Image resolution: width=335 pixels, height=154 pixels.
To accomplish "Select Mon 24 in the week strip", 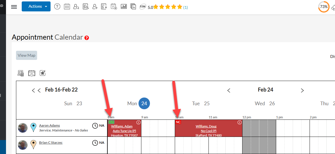I will (x=144, y=104).
